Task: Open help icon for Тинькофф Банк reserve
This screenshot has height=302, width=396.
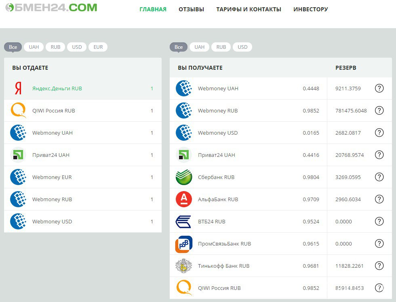Action: click(379, 266)
